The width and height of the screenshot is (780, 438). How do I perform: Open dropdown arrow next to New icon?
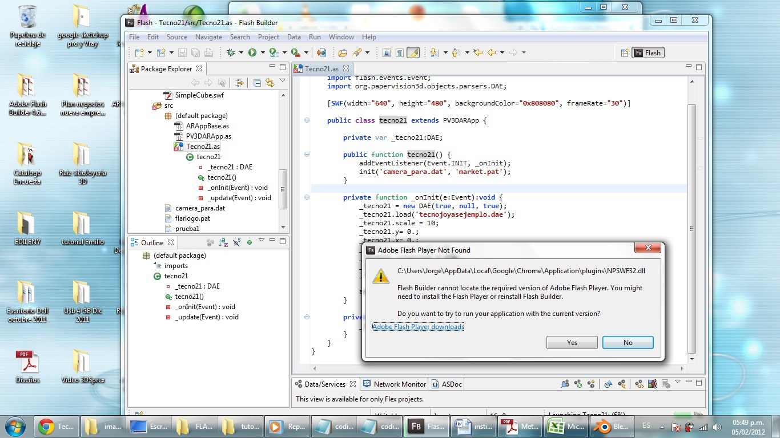[x=150, y=52]
